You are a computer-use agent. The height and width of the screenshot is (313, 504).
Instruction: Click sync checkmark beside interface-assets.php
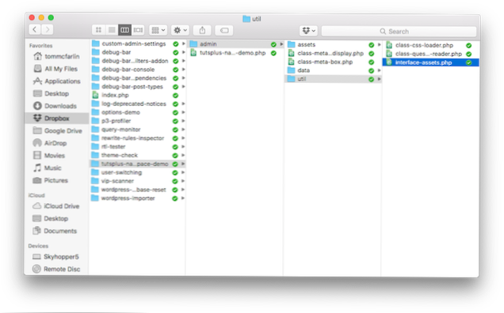point(468,62)
